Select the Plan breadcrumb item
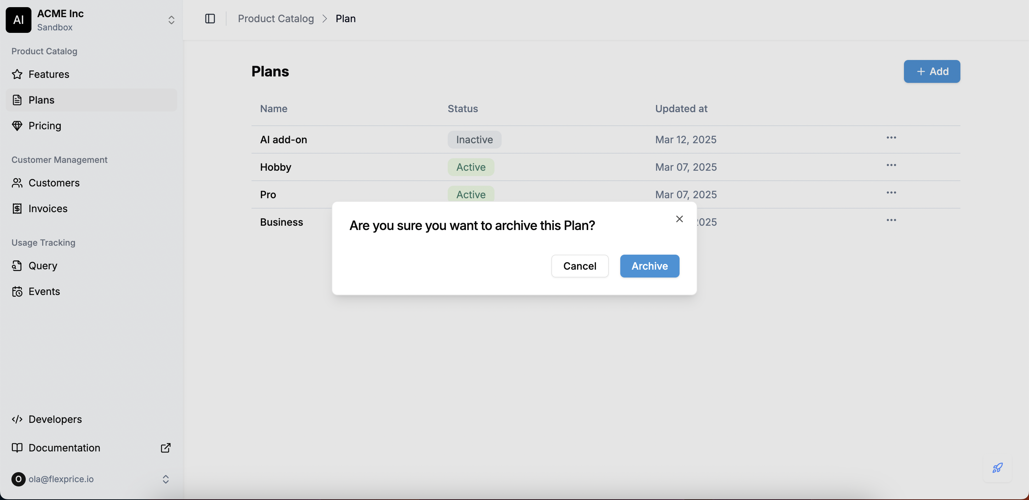 tap(345, 18)
